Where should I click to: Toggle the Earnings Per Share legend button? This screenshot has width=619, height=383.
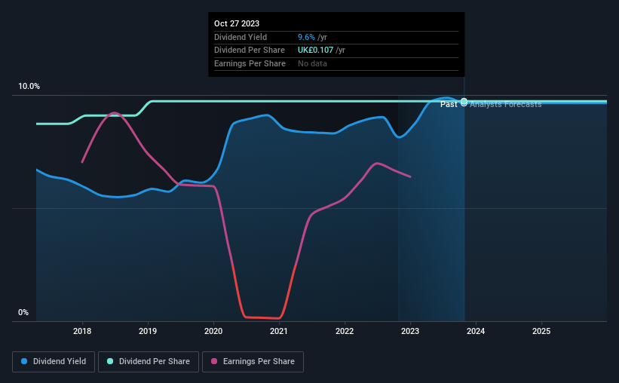click(x=253, y=362)
